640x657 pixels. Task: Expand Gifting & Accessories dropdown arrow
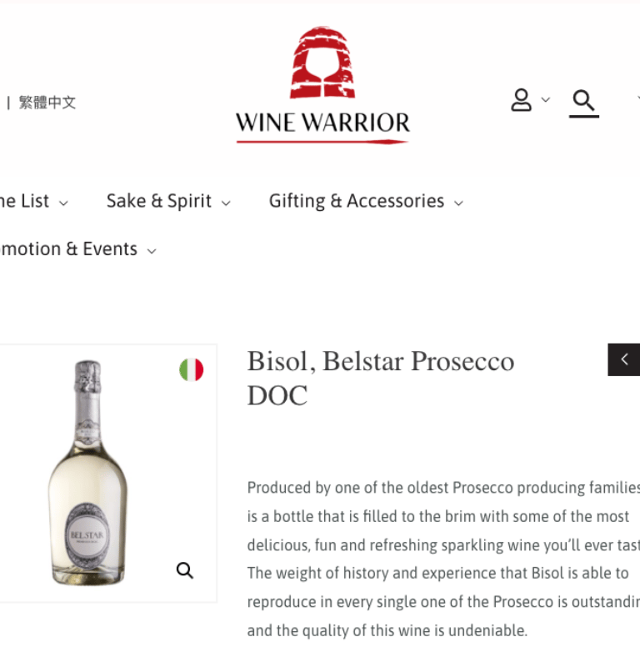pyautogui.click(x=459, y=203)
